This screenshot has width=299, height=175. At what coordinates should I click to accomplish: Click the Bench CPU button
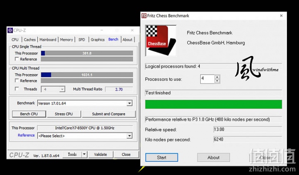(x=29, y=114)
